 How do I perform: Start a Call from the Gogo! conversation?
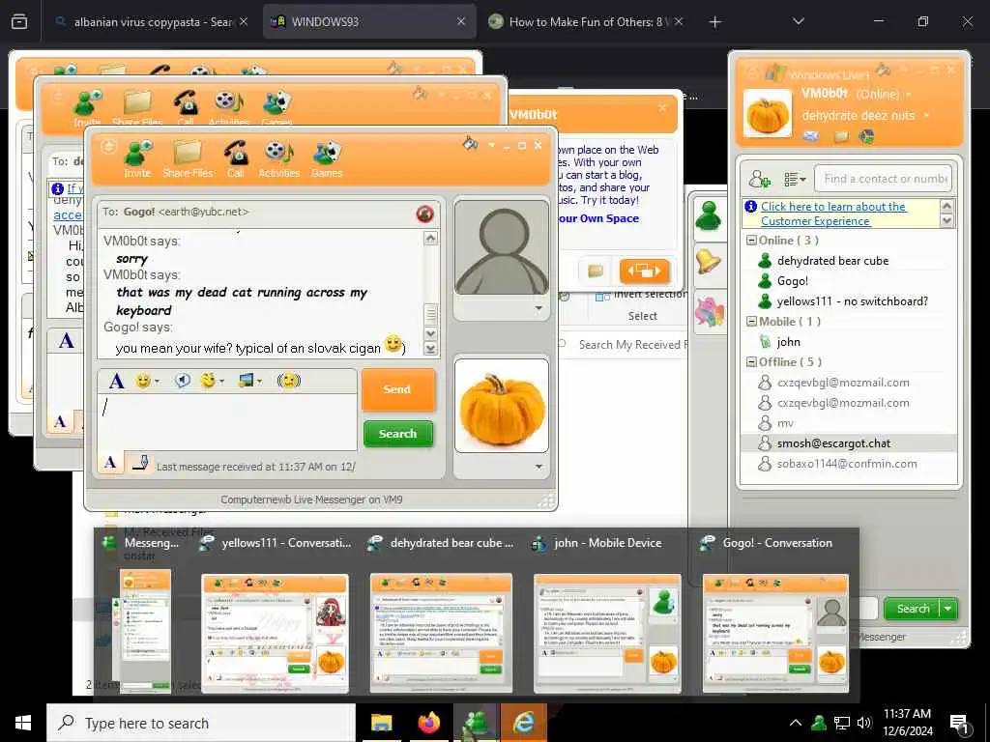coord(236,159)
